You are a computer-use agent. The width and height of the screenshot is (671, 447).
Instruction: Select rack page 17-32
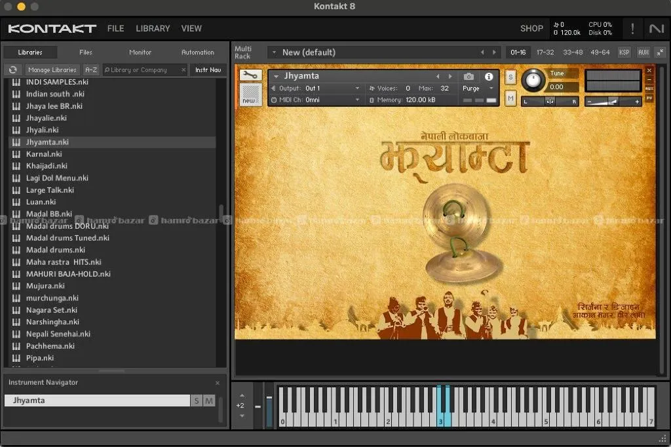tap(545, 52)
